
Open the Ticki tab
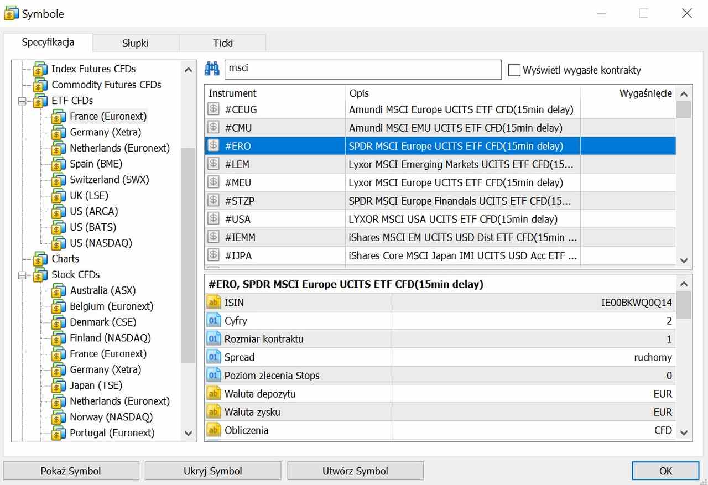(223, 43)
